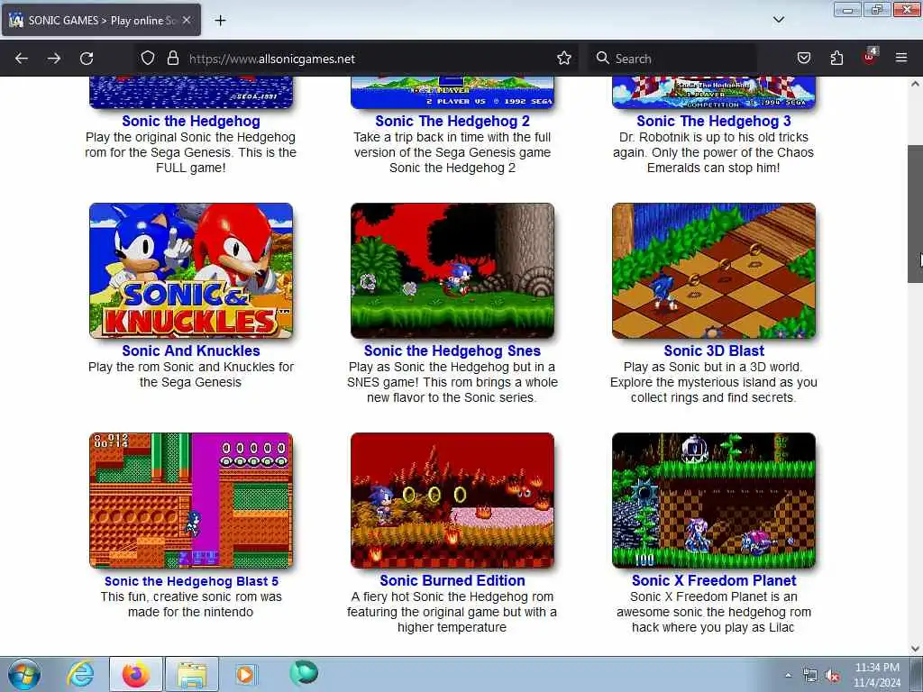
Task: List all tabs dropdown arrow
Action: [x=779, y=20]
